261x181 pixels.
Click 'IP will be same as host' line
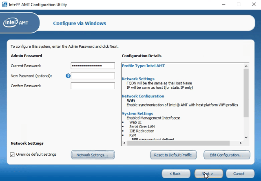coord(160,88)
